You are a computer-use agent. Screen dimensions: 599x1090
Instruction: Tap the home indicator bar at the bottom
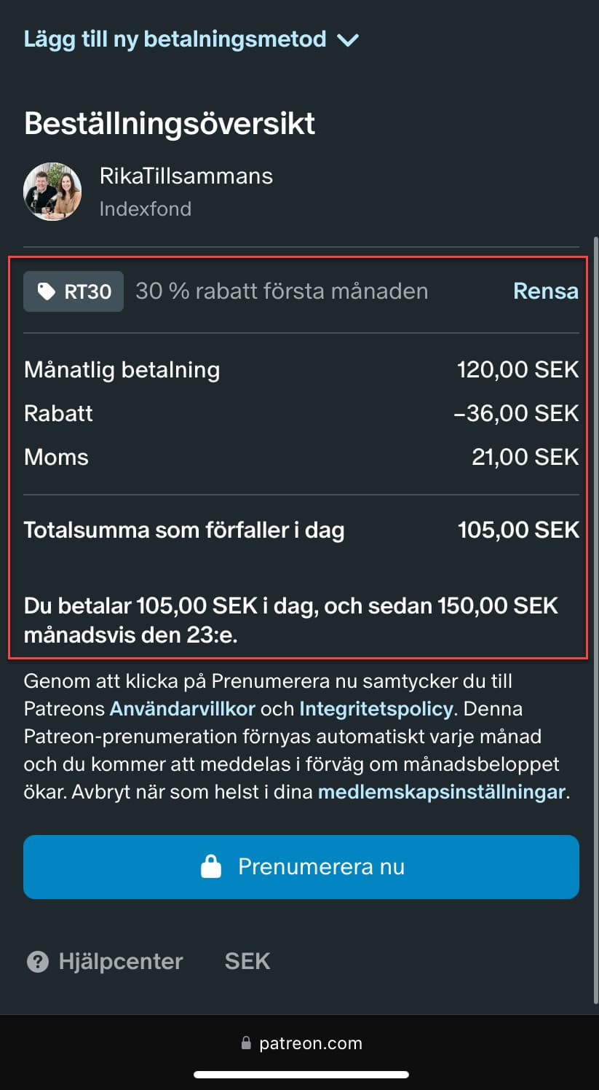[301, 1074]
